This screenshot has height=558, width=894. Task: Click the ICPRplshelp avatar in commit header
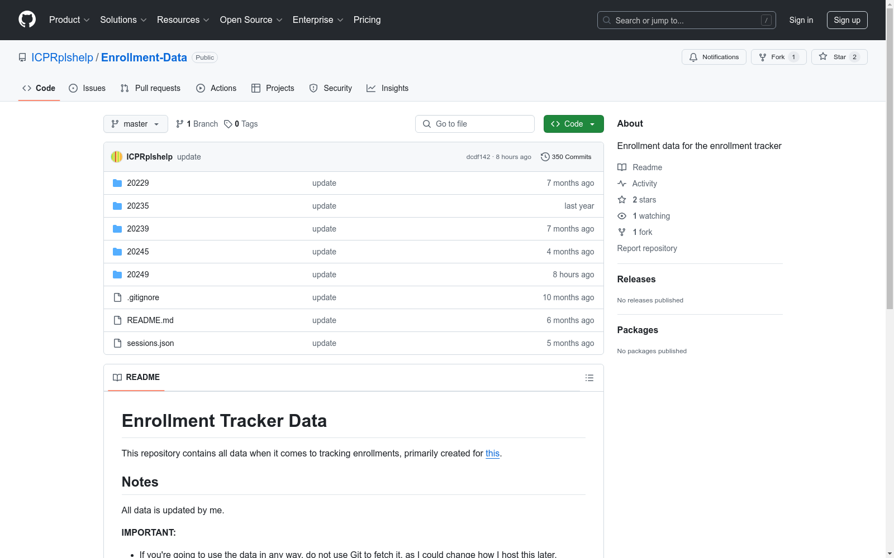point(117,157)
